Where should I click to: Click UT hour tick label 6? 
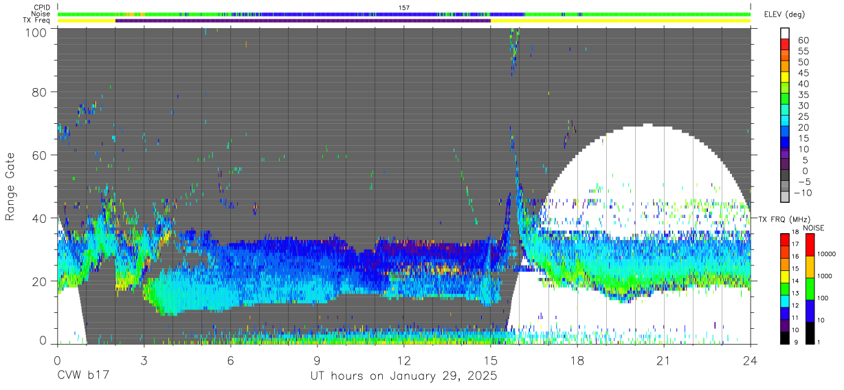pyautogui.click(x=230, y=360)
